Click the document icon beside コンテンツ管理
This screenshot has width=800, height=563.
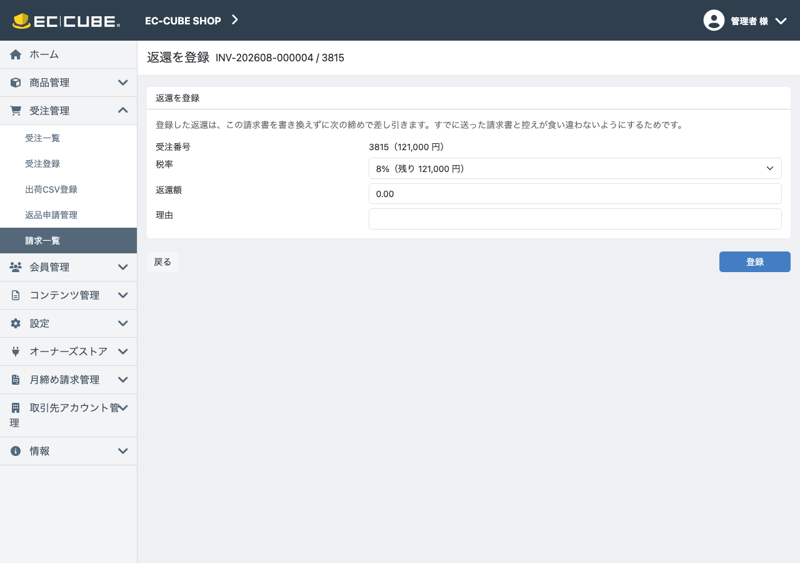click(16, 295)
